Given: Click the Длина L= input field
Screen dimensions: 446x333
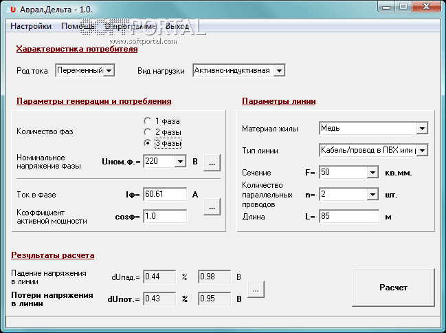Looking at the screenshot, I should pos(349,216).
